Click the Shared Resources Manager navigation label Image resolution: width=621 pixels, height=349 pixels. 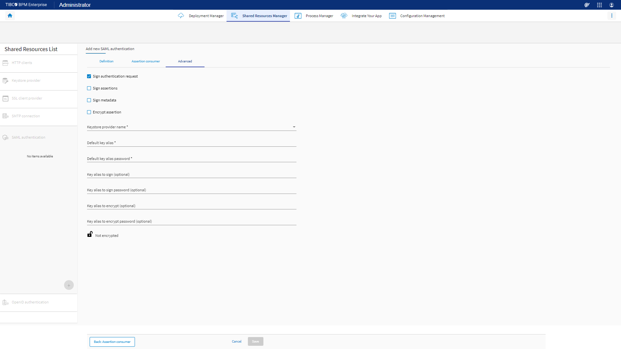point(265,16)
